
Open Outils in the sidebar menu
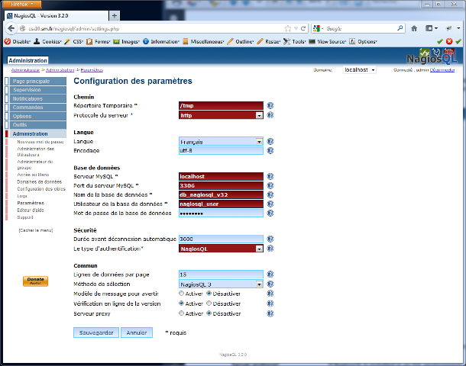click(x=38, y=125)
